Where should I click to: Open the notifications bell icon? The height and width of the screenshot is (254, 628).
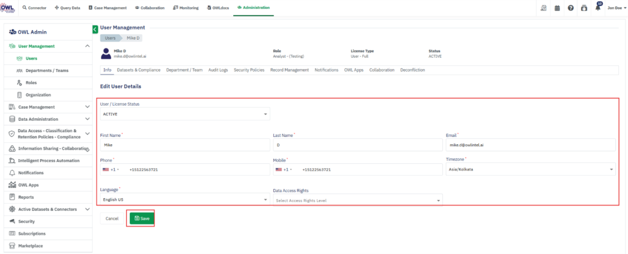[x=598, y=8]
